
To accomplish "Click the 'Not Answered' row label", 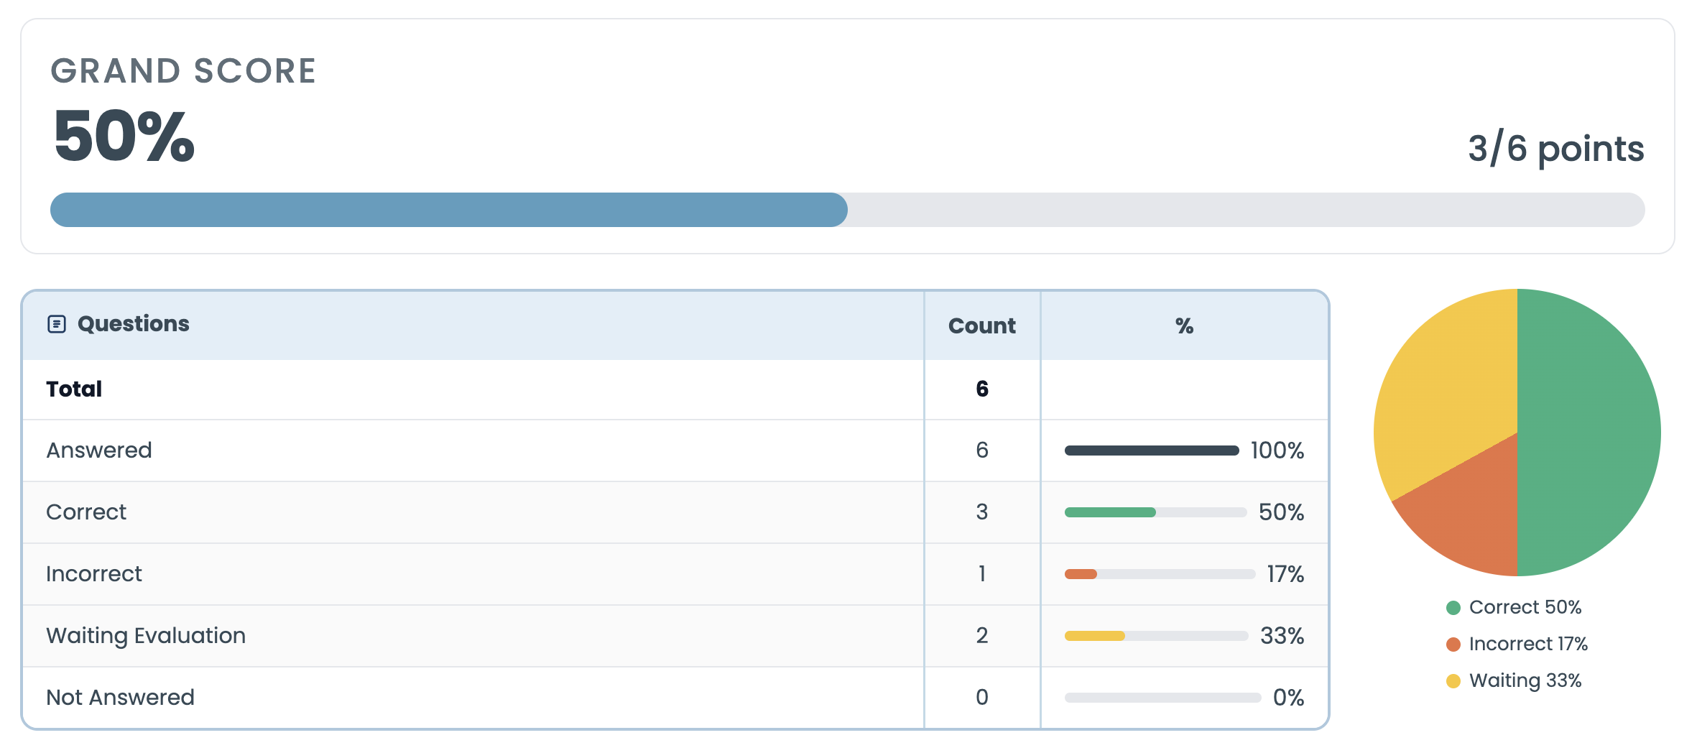I will coord(120,698).
